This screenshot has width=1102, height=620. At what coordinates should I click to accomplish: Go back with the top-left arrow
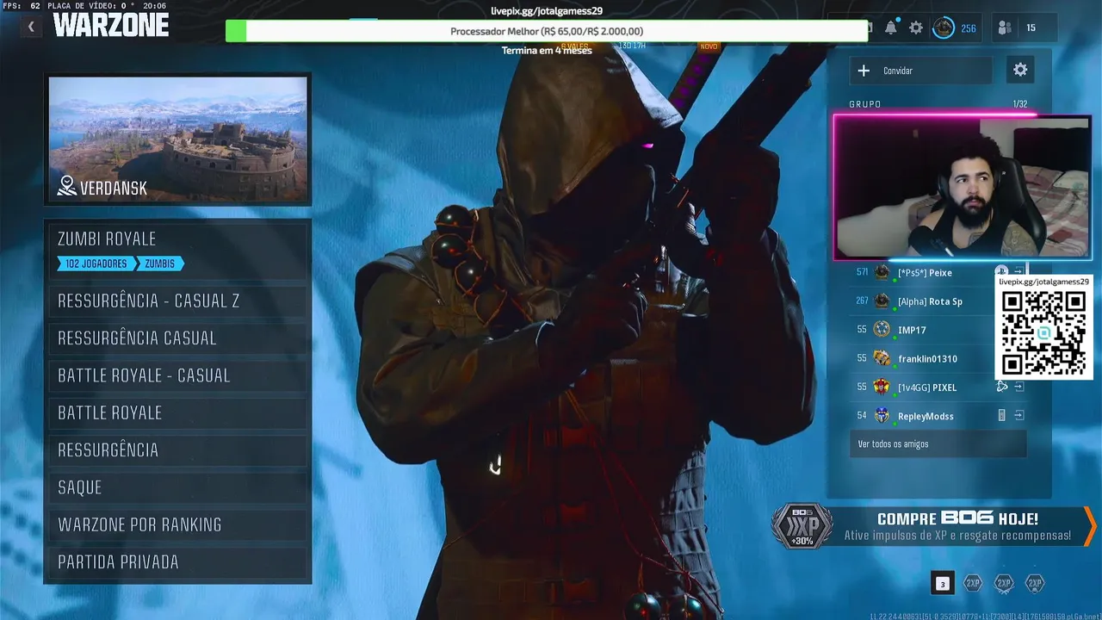31,27
